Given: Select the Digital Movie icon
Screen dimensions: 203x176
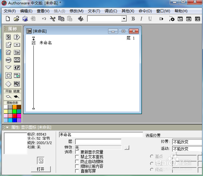Looking at the screenshot, I should click(17, 60).
